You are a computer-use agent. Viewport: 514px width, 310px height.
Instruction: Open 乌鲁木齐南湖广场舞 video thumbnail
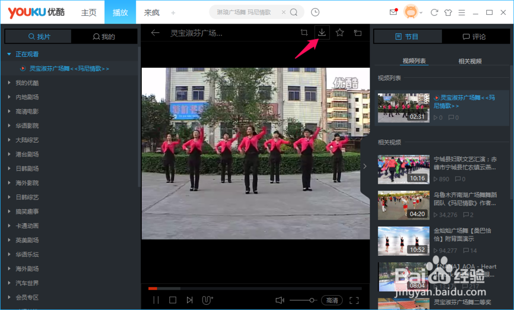click(x=403, y=205)
